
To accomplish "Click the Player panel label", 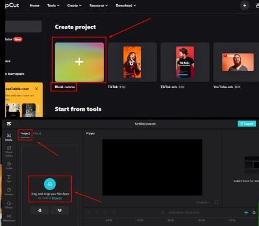I will (90, 134).
